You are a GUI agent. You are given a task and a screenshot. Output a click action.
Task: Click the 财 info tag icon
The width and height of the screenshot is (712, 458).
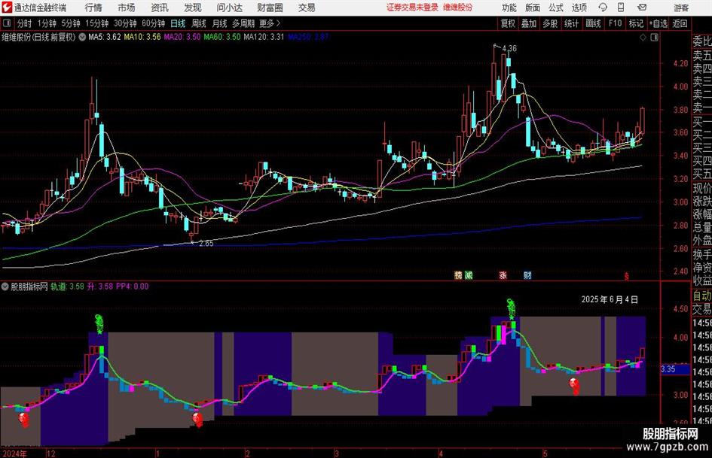[527, 275]
